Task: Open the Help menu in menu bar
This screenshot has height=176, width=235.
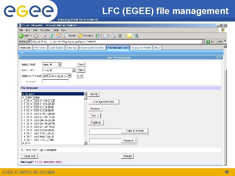Action: [64, 30]
